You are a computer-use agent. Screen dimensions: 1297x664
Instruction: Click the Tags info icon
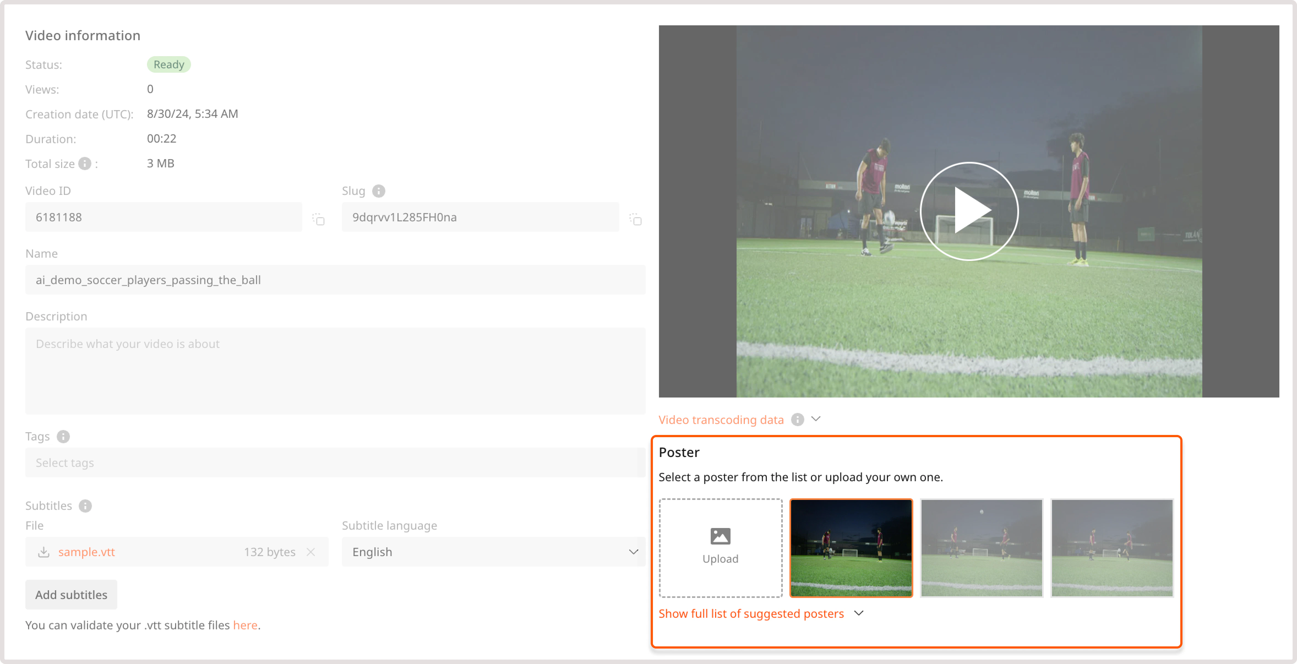[x=63, y=436]
